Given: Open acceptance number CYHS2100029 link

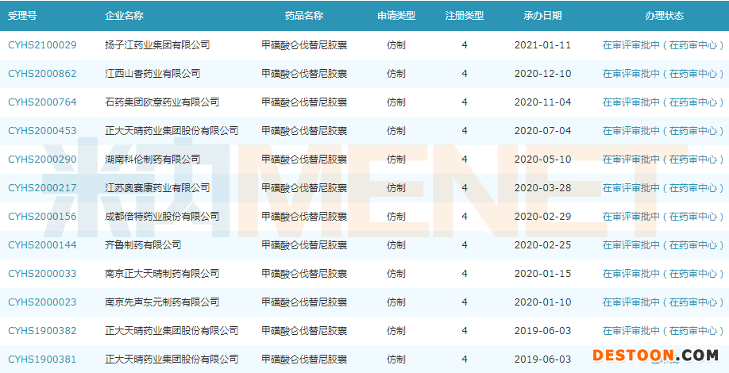Looking at the screenshot, I should [42, 45].
